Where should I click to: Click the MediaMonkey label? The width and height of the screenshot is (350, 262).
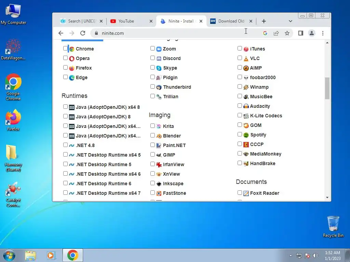pos(266,154)
